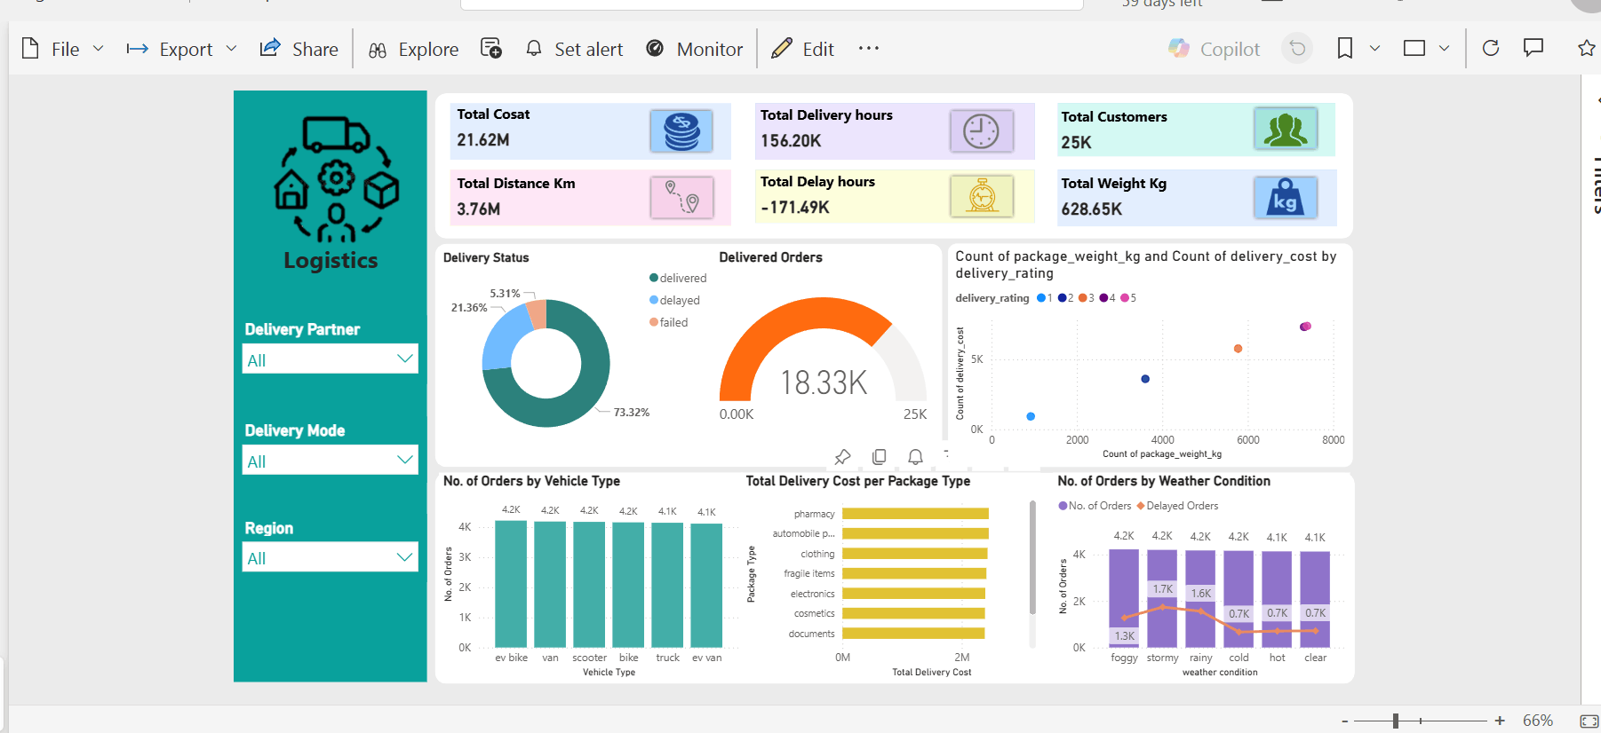Open the view mode dropdown chevron

(1444, 48)
